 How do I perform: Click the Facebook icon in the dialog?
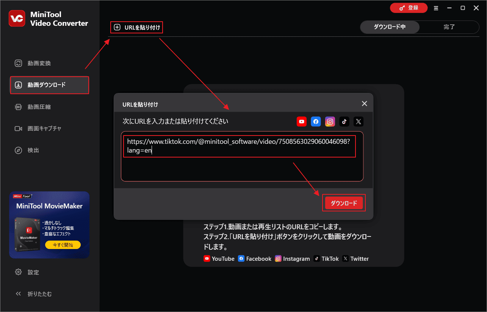click(316, 121)
